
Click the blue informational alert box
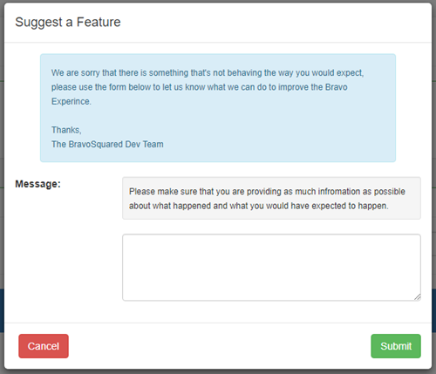click(218, 108)
